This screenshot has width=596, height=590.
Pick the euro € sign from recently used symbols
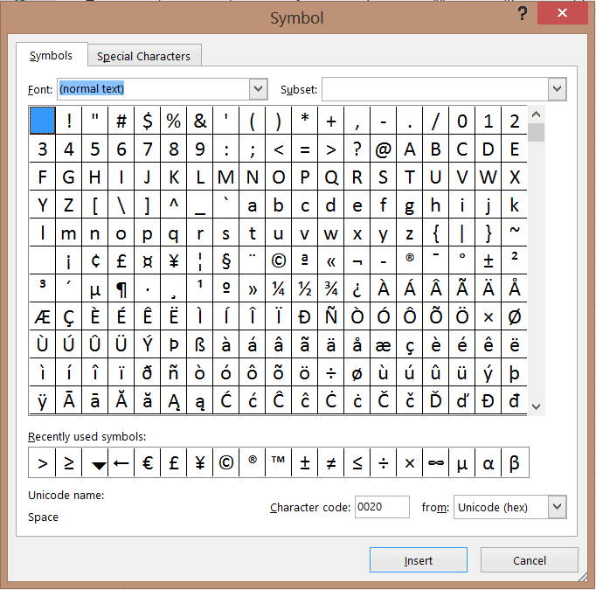(x=148, y=463)
